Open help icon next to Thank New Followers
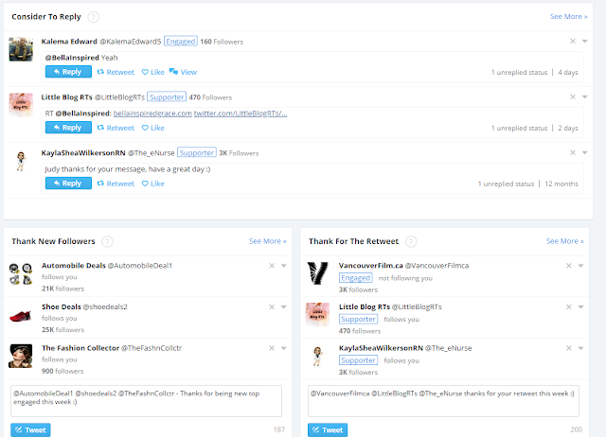The height and width of the screenshot is (437, 606). [x=107, y=241]
